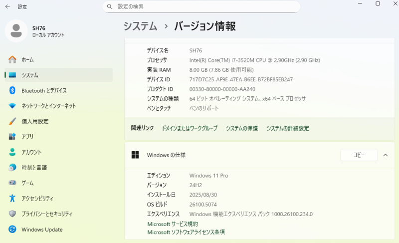Open Microsoft ソフトウェアライセンス条項 link
This screenshot has height=243, width=399.
click(186, 232)
